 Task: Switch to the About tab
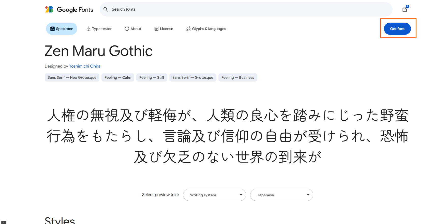pyautogui.click(x=133, y=29)
